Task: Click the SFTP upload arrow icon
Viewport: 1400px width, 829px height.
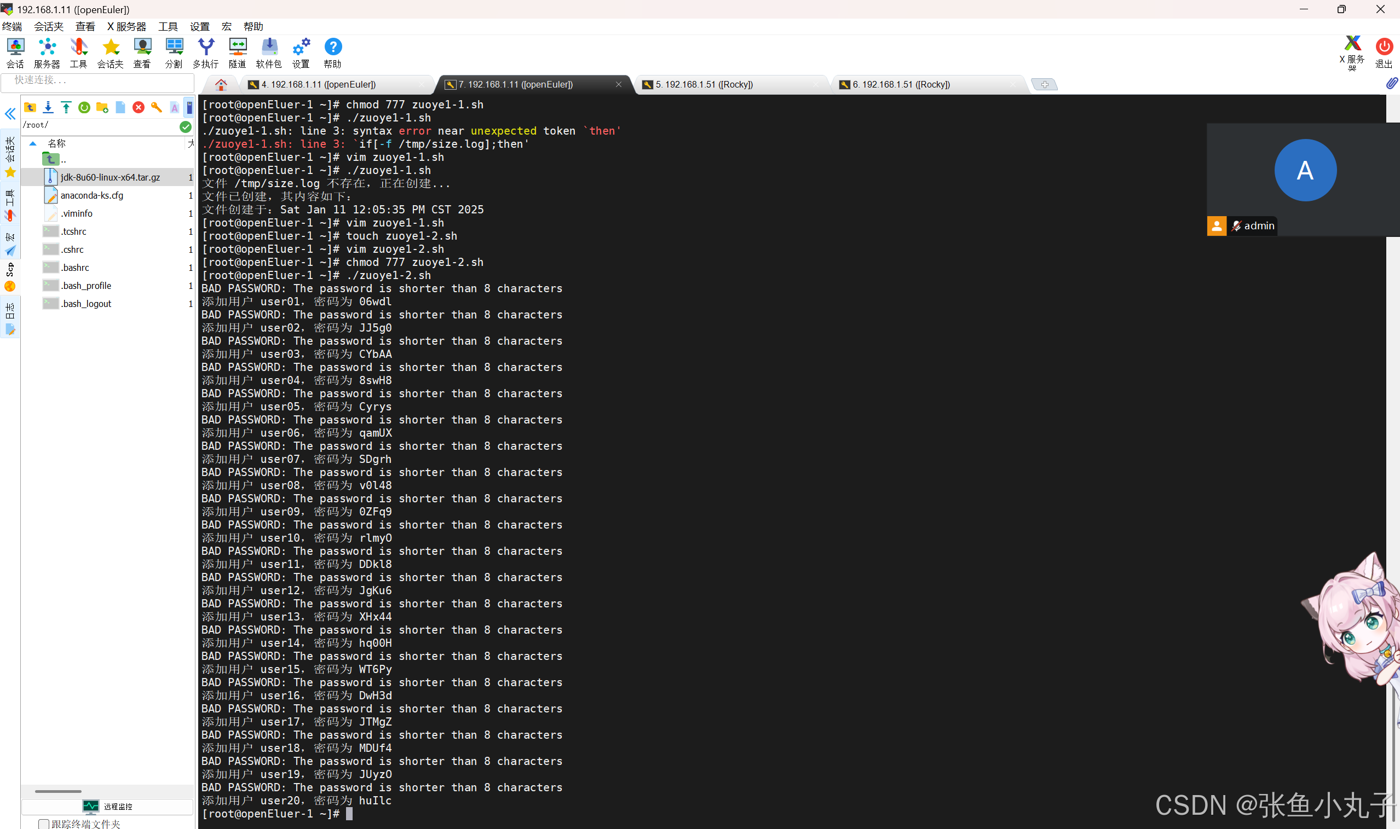Action: click(x=66, y=107)
